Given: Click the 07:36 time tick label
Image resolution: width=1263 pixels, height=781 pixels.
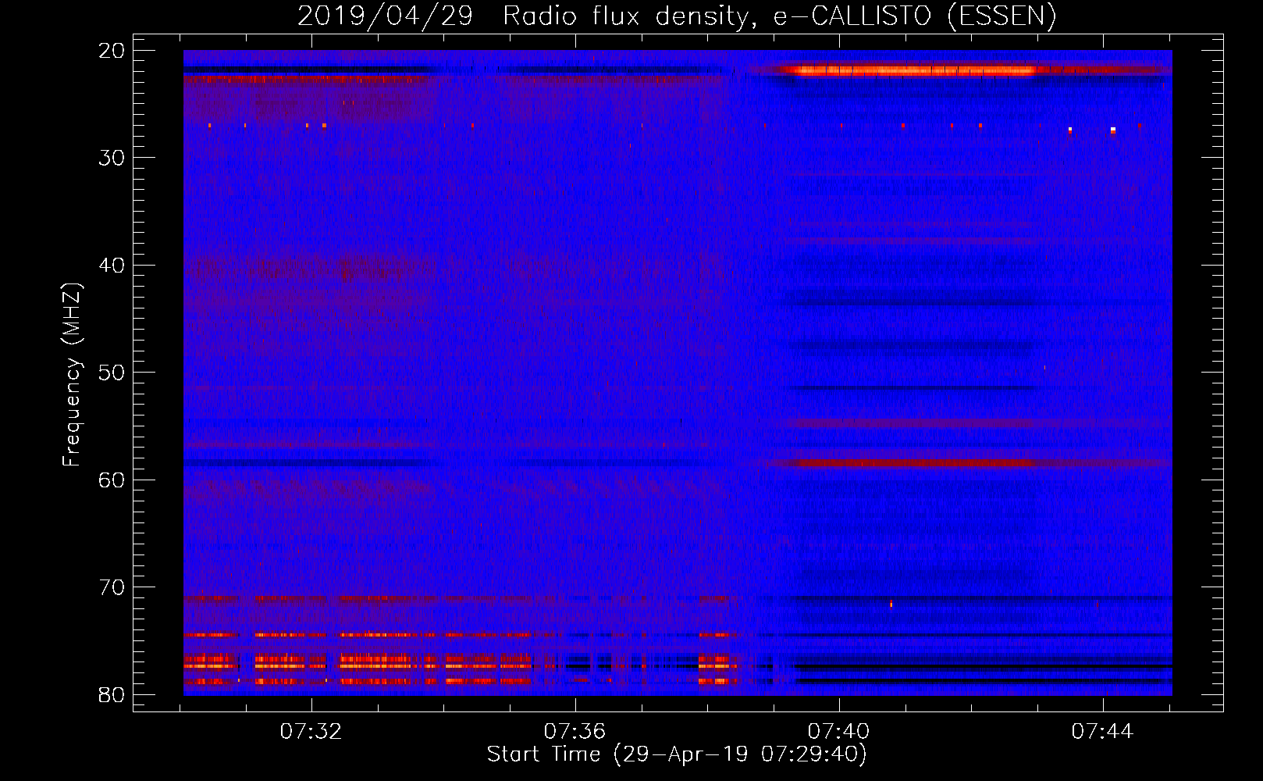Looking at the screenshot, I should point(575,732).
